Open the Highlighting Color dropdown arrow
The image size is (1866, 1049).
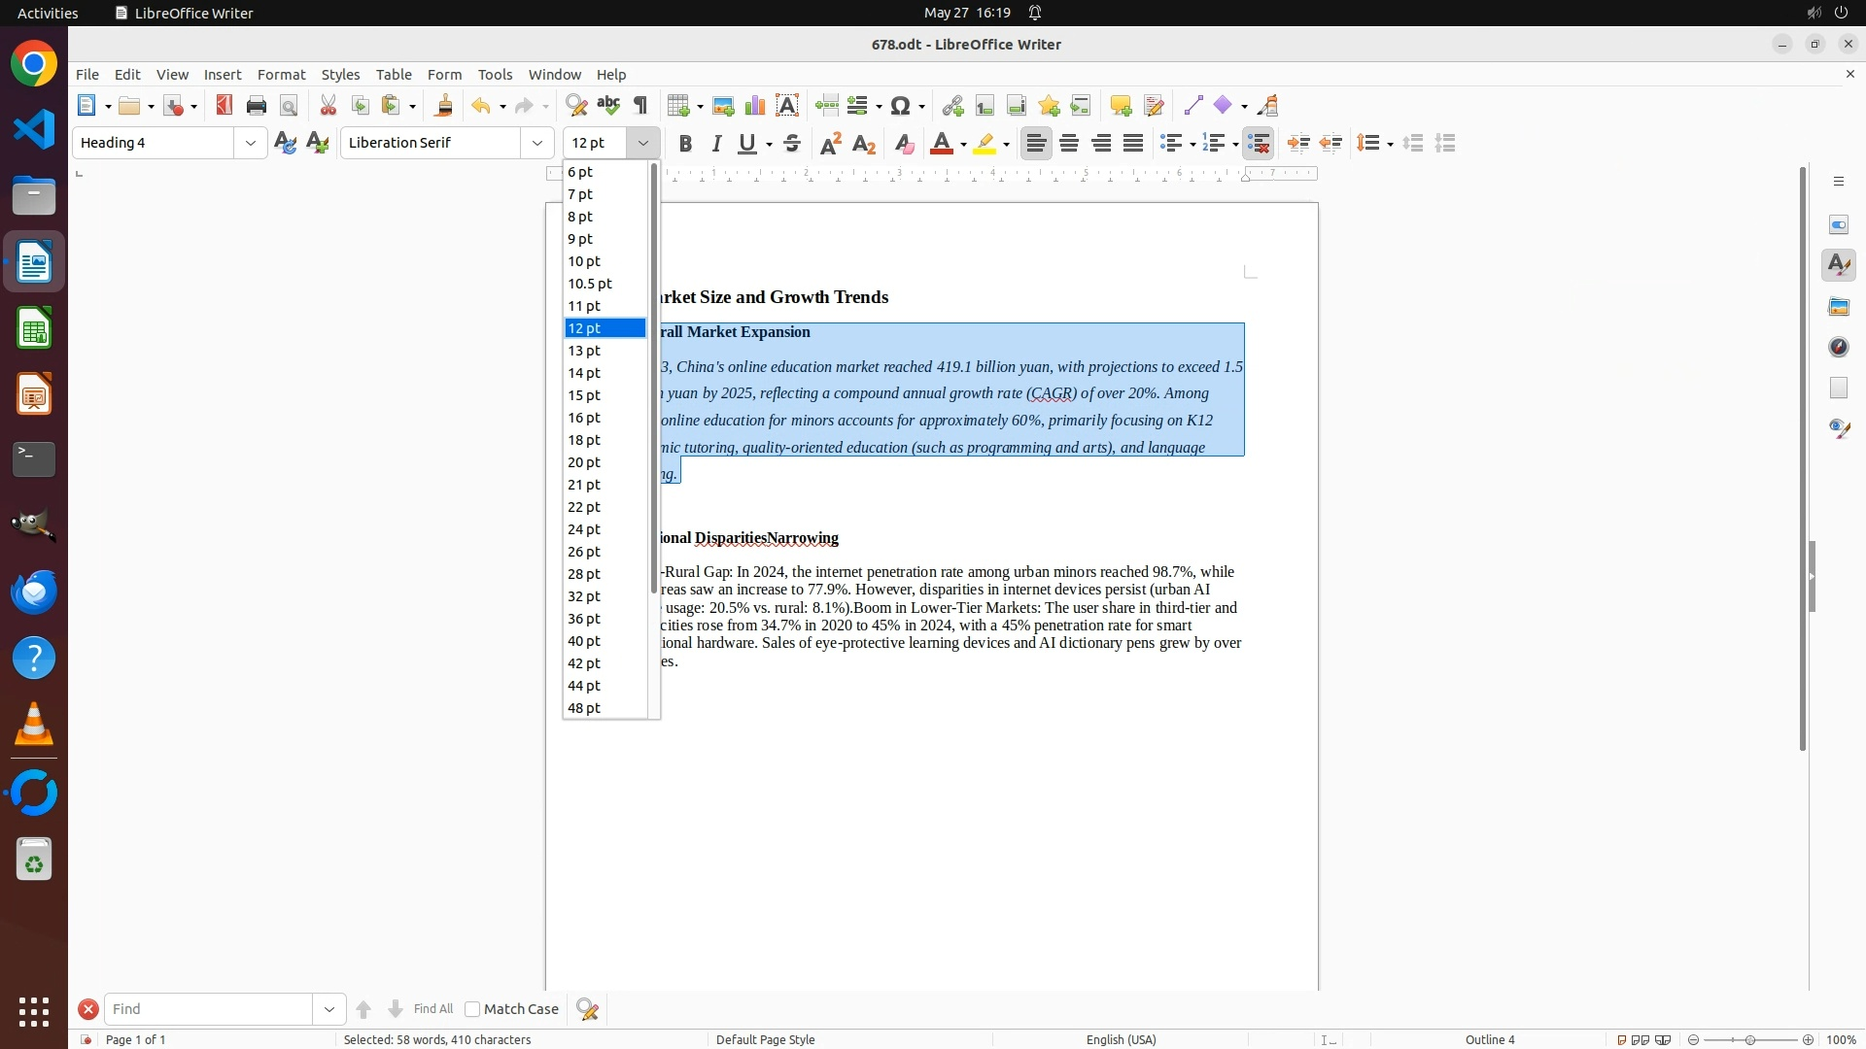(x=1006, y=145)
